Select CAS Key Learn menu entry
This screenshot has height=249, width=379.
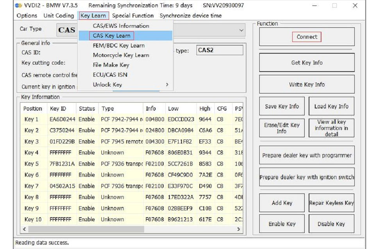pos(112,36)
